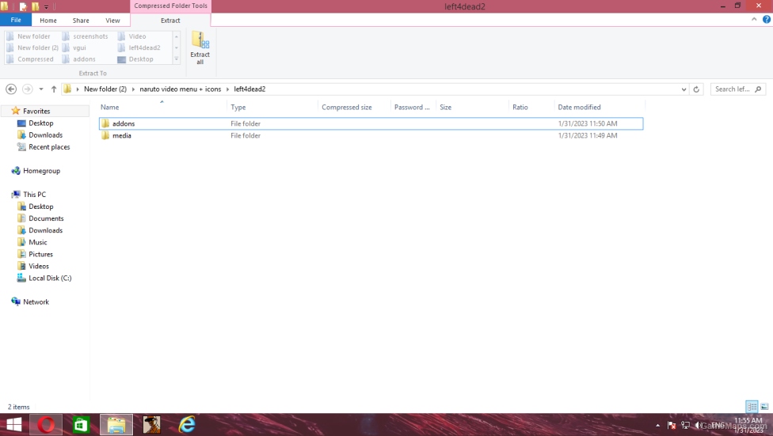
Task: Refresh the current folder view
Action: click(x=696, y=89)
